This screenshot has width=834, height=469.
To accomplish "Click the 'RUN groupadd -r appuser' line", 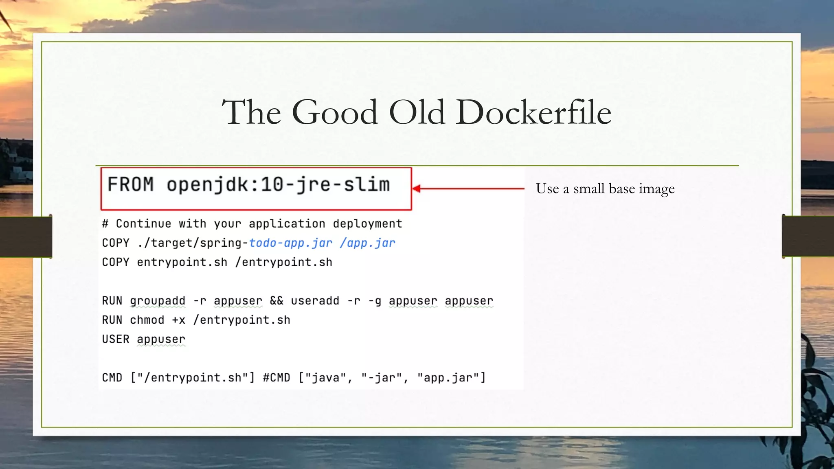I will pyautogui.click(x=298, y=301).
